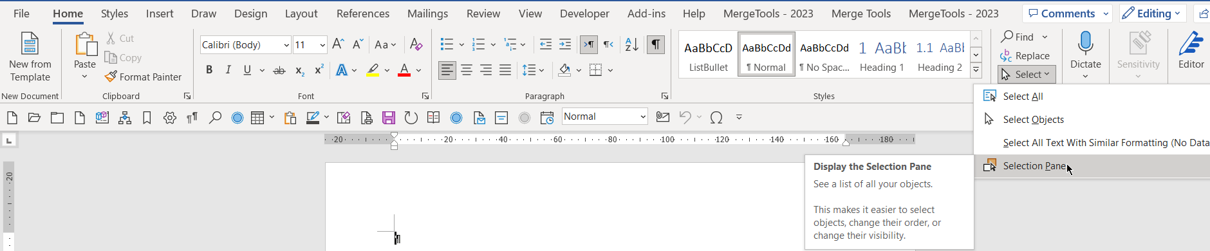Click the magnifier search icon in quick toolbar
This screenshot has width=1210, height=251.
(x=215, y=117)
